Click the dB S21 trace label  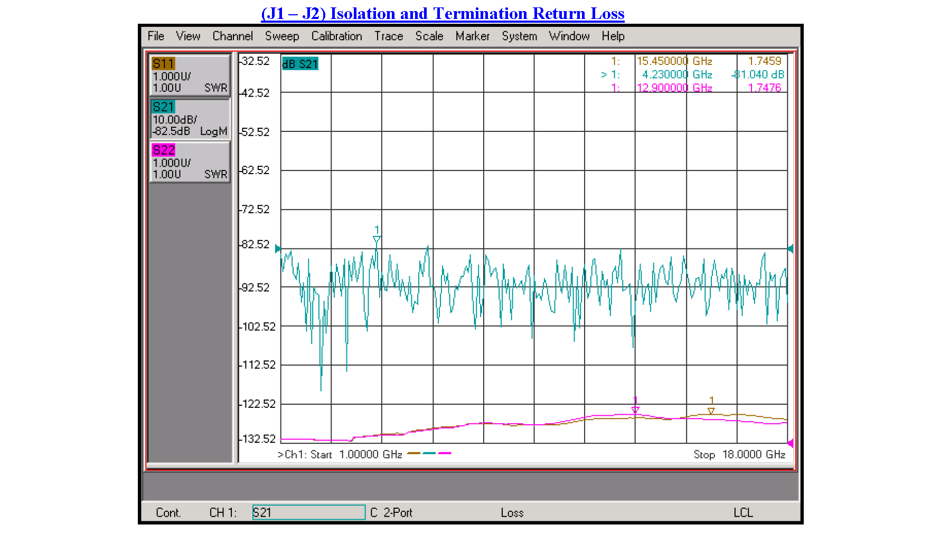pyautogui.click(x=299, y=63)
